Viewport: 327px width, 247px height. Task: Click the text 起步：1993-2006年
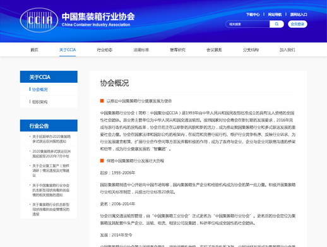[x=117, y=173]
